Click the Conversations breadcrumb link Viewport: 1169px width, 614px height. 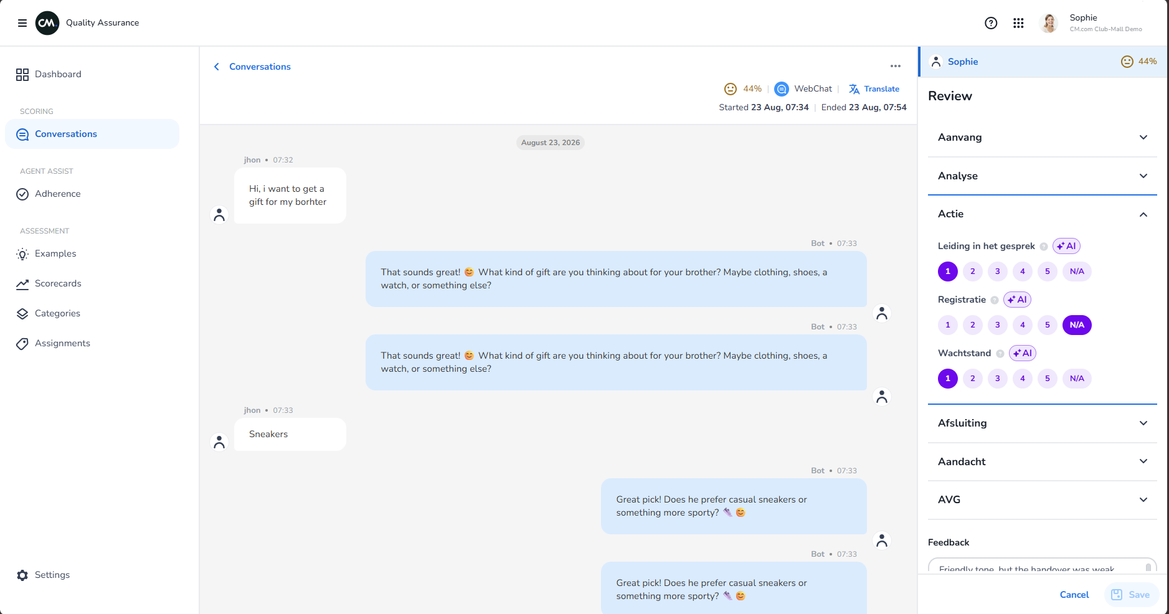(260, 67)
